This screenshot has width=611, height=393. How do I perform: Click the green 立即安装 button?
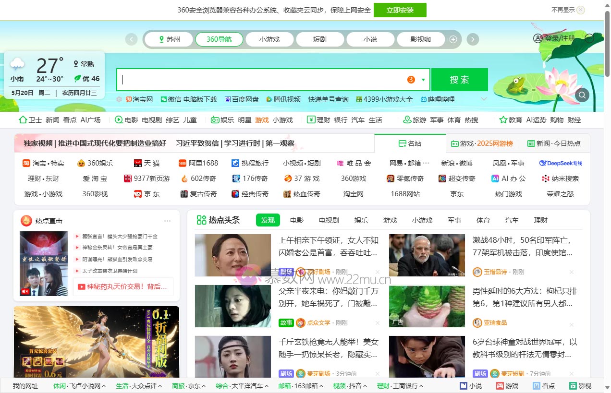400,10
